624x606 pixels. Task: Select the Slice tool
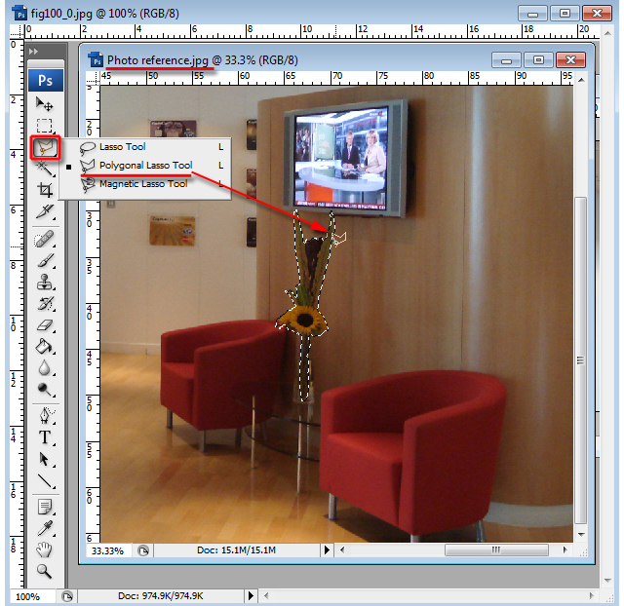[45, 211]
